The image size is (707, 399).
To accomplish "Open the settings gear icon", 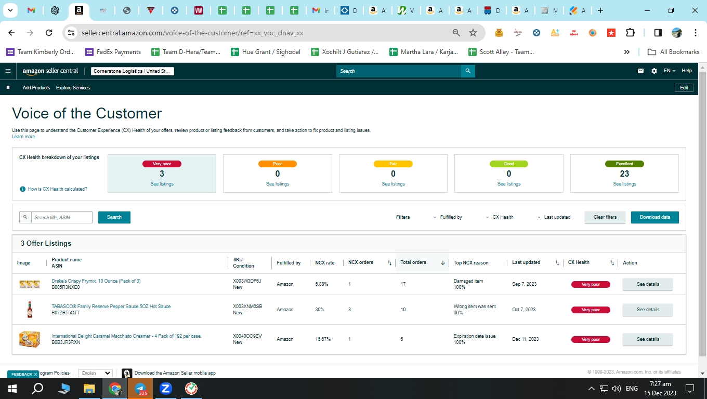I will click(654, 71).
